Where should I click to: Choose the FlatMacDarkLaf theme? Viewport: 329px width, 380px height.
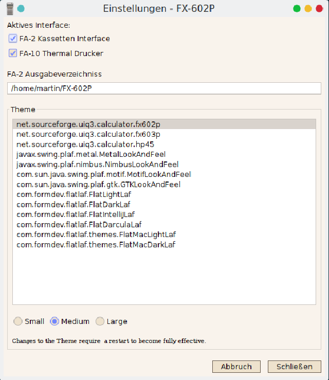pyautogui.click(x=164, y=245)
